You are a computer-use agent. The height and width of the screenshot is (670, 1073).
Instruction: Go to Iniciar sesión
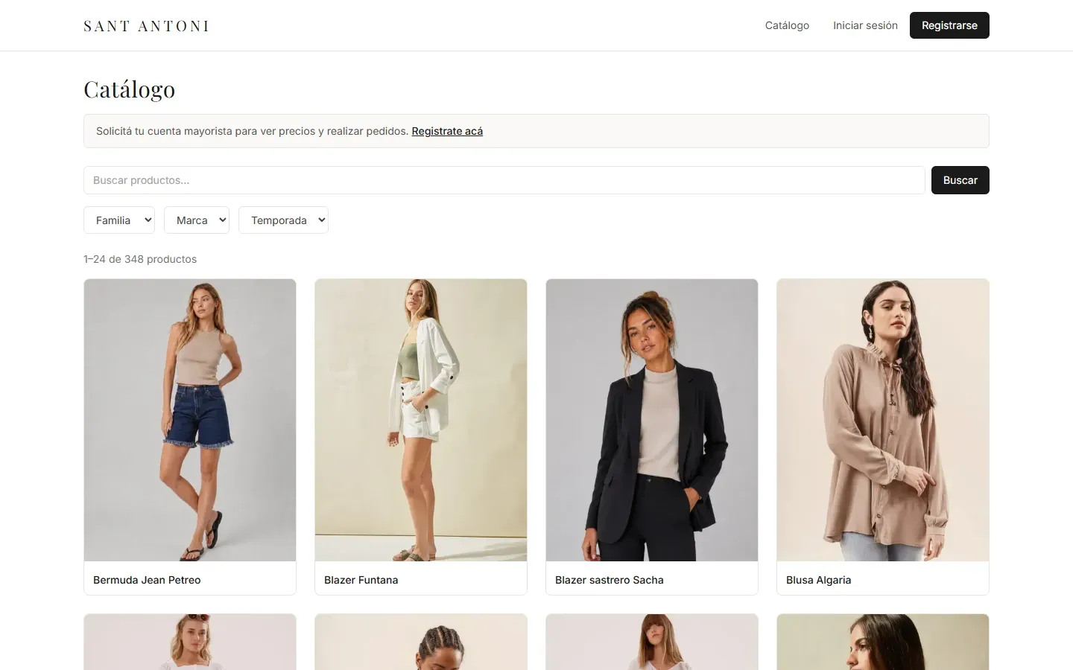(x=865, y=25)
